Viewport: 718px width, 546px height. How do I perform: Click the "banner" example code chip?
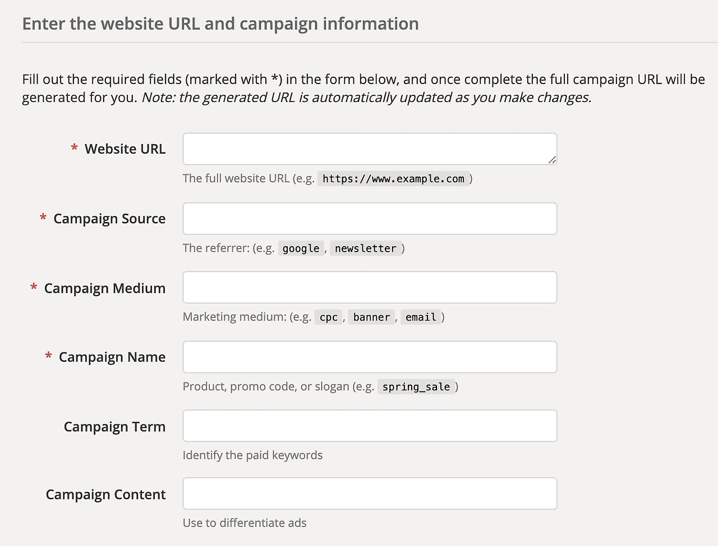(x=371, y=317)
